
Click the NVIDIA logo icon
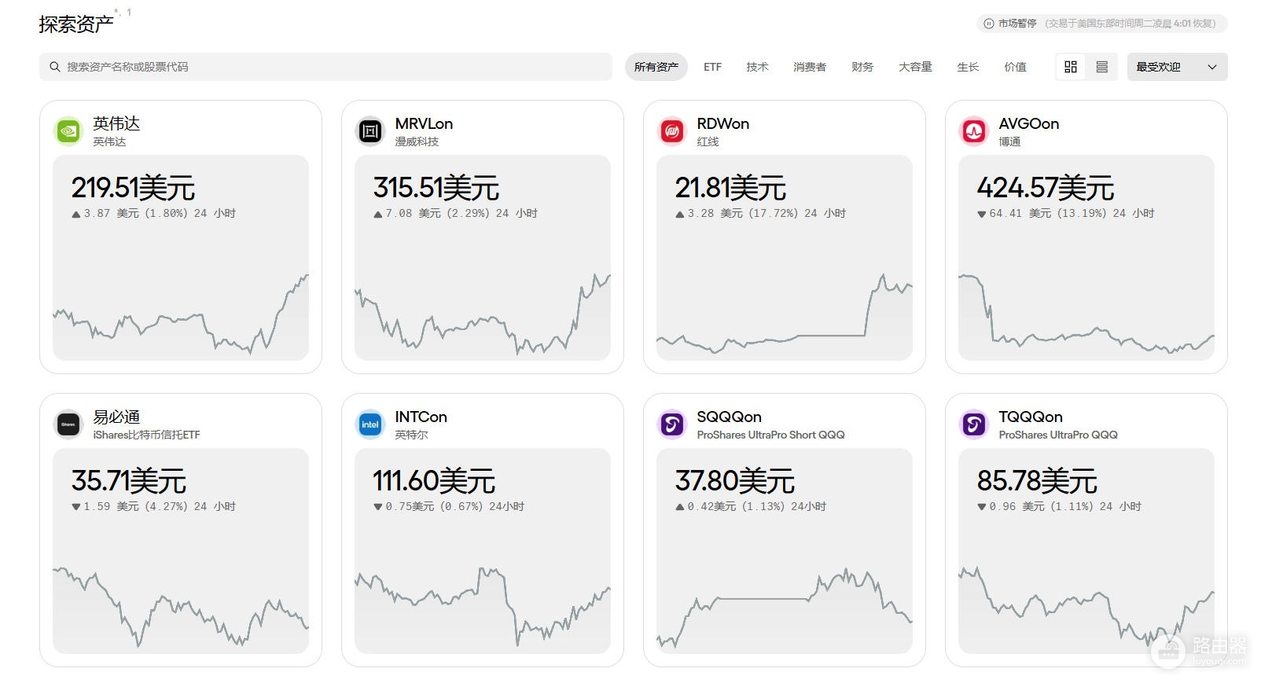(x=68, y=131)
